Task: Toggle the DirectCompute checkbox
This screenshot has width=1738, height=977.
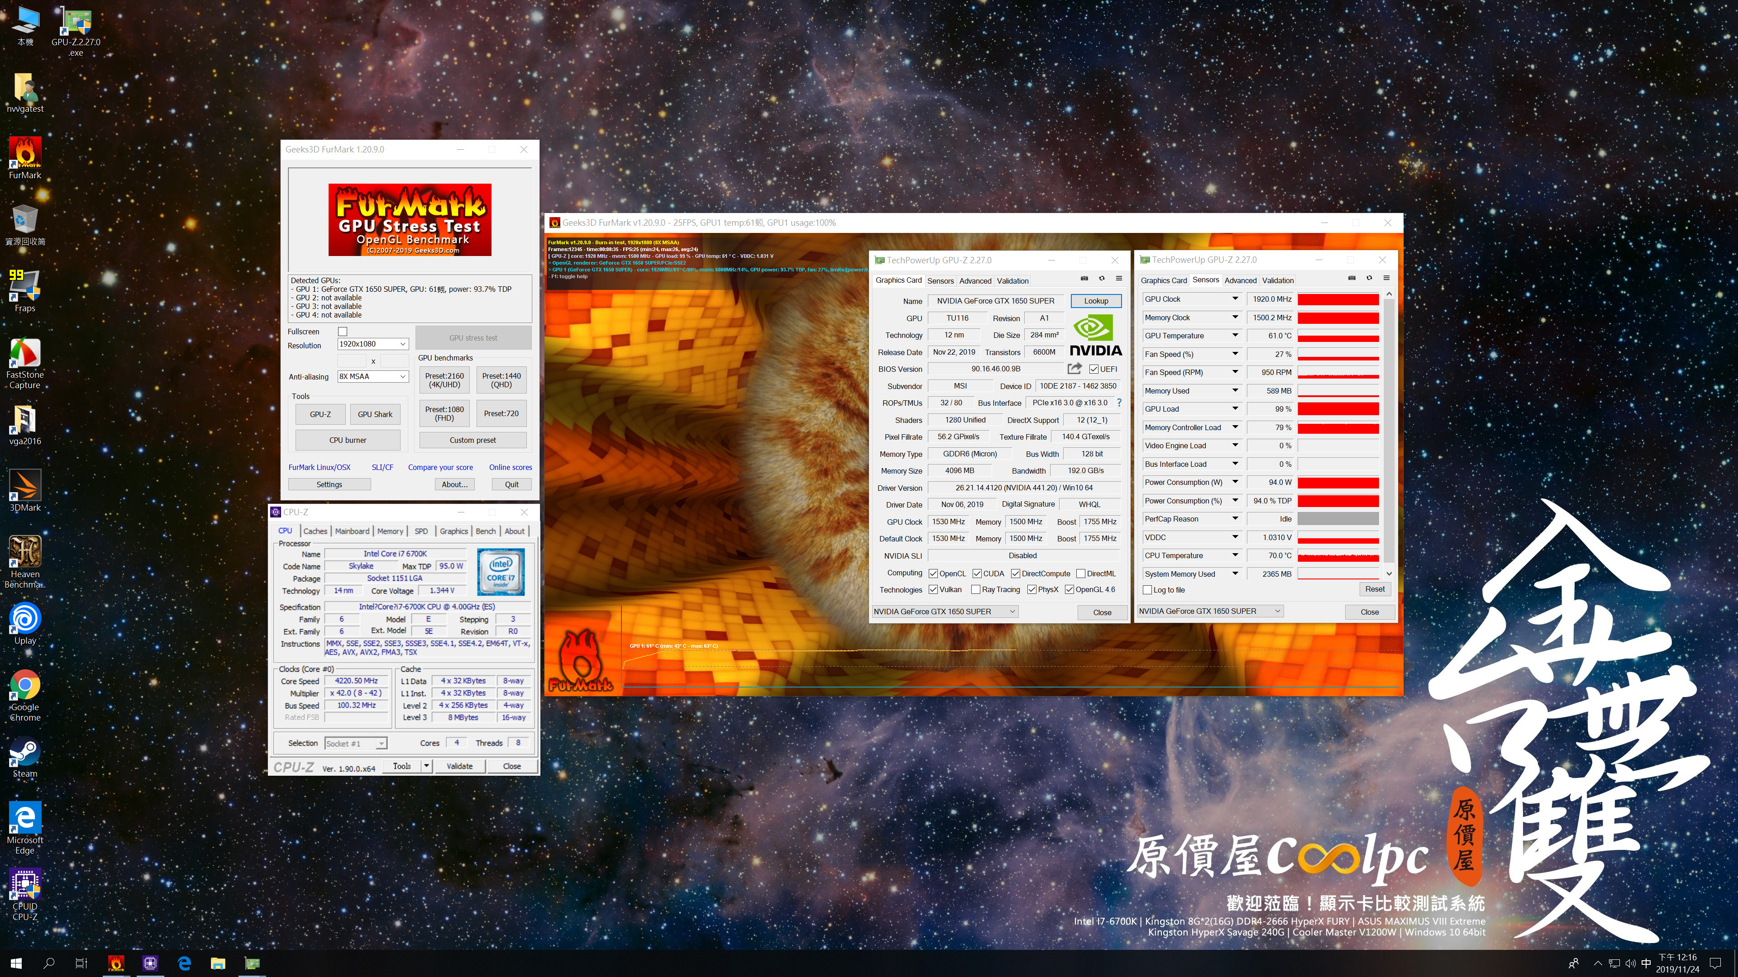Action: [1015, 574]
